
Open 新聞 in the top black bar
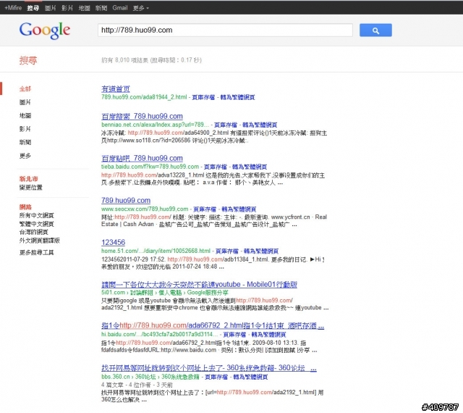[x=101, y=8]
